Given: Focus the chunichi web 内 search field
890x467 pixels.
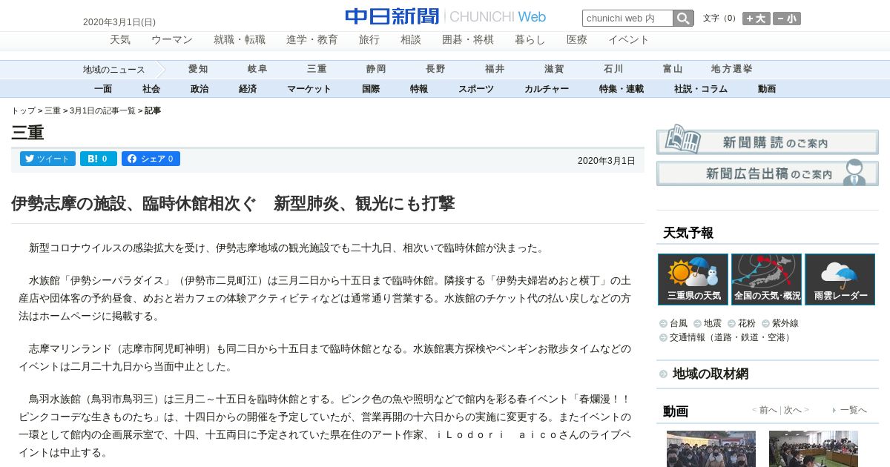Looking at the screenshot, I should [627, 19].
